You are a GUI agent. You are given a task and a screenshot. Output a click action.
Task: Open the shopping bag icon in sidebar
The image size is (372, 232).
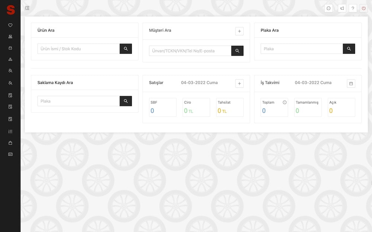coord(10,143)
